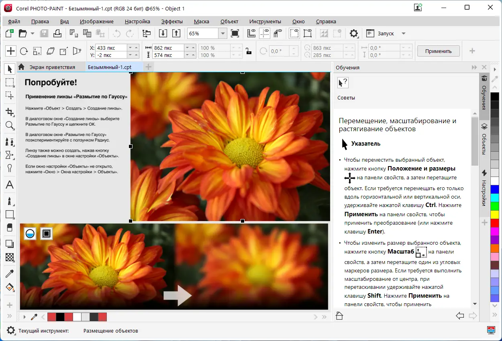Screen dimensions: 502x341
Task: Click the Print icon in toolbar
Action: [57, 33]
